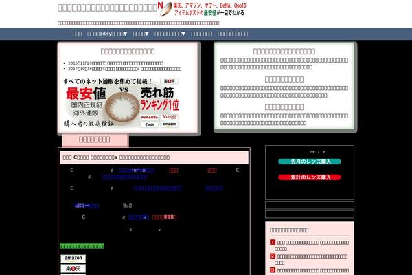Click header banner listing 楽天, アマゾン, ヤフー
Screen dimensions: 412x275
coord(203,9)
